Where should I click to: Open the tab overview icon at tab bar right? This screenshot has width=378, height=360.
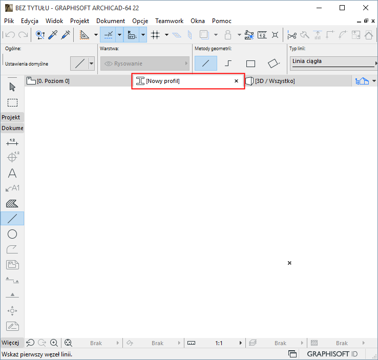[362, 81]
